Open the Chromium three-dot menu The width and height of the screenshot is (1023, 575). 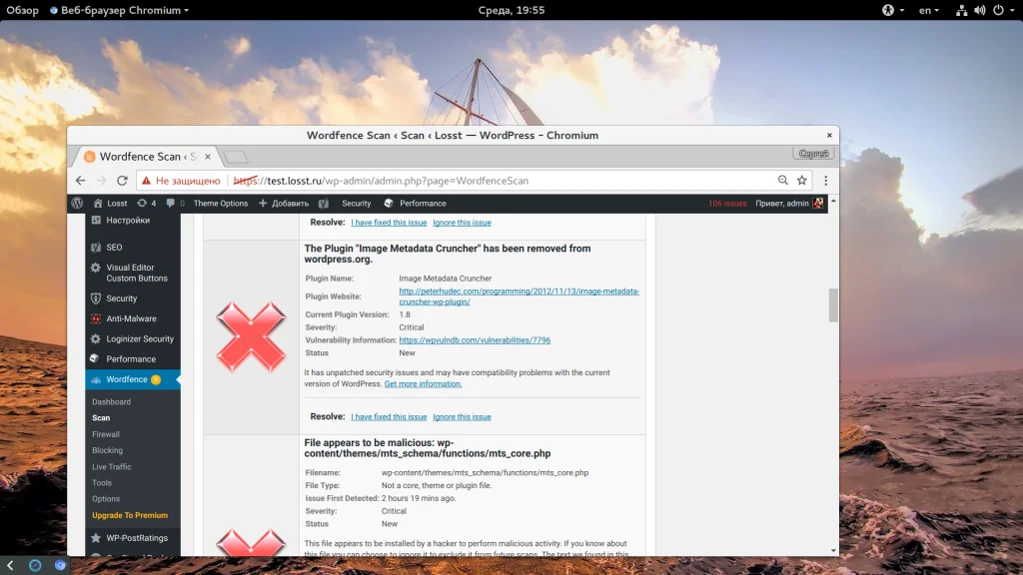[825, 181]
